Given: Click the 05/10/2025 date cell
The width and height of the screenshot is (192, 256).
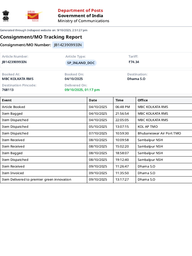Looking at the screenshot, I should pos(100,127).
